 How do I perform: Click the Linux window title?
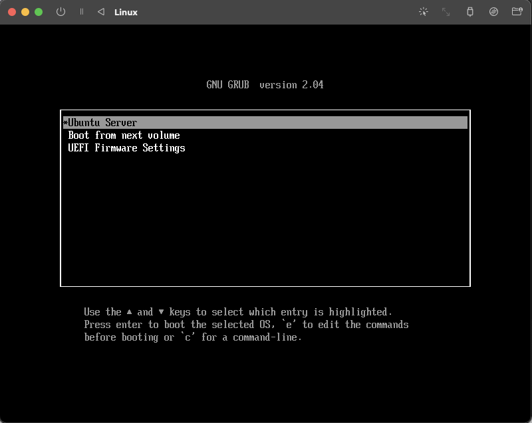126,12
